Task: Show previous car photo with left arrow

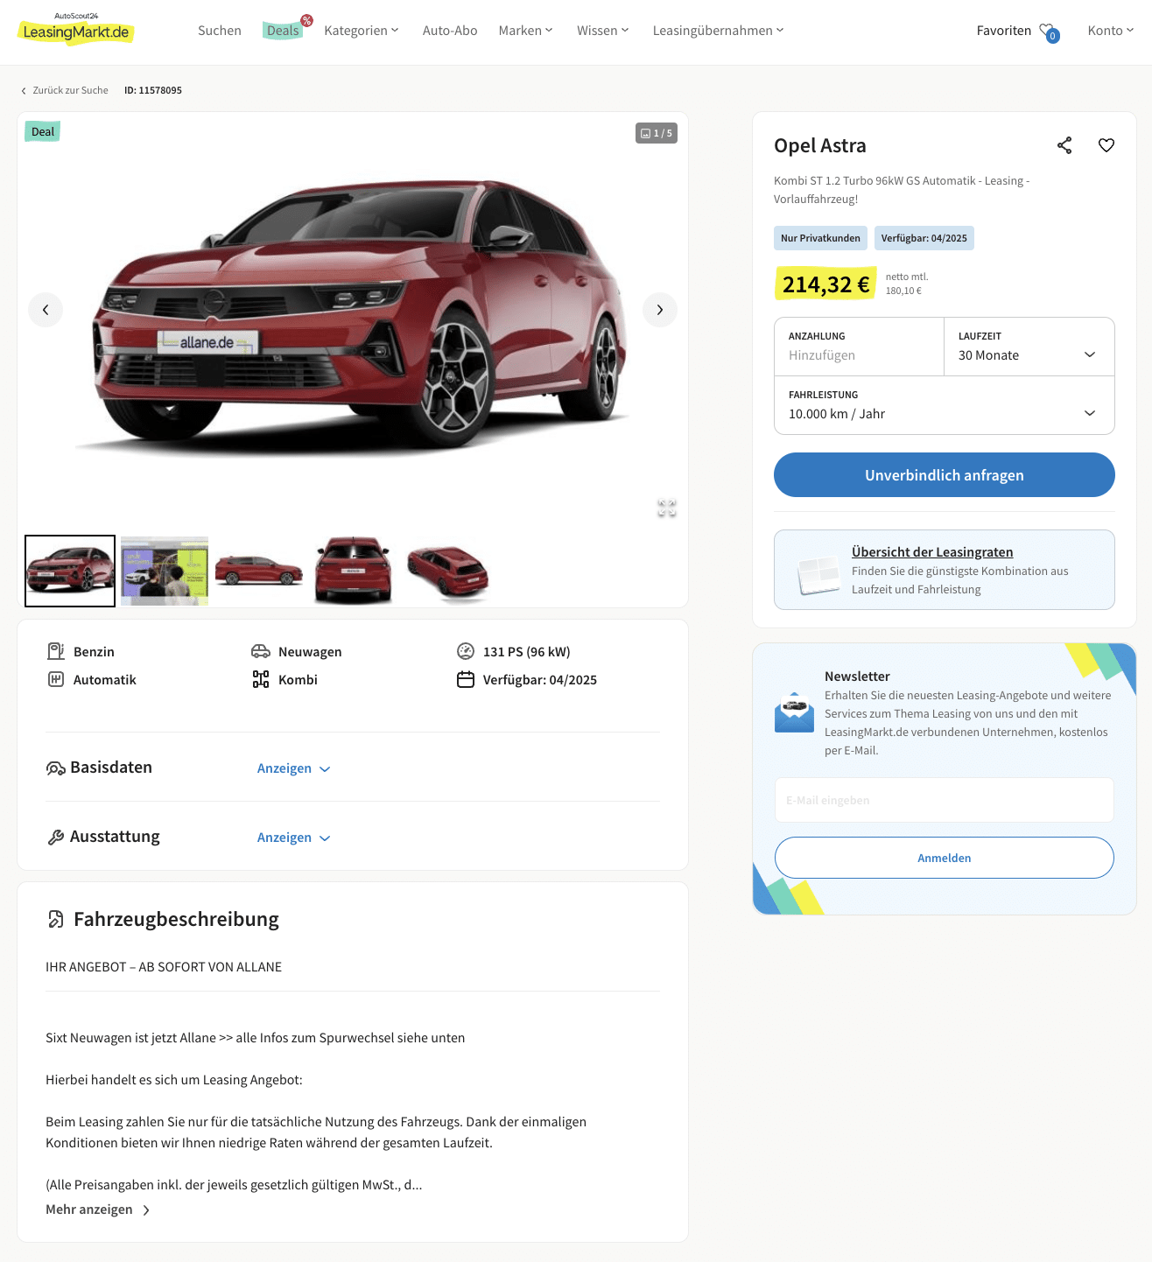Action: tap(46, 310)
